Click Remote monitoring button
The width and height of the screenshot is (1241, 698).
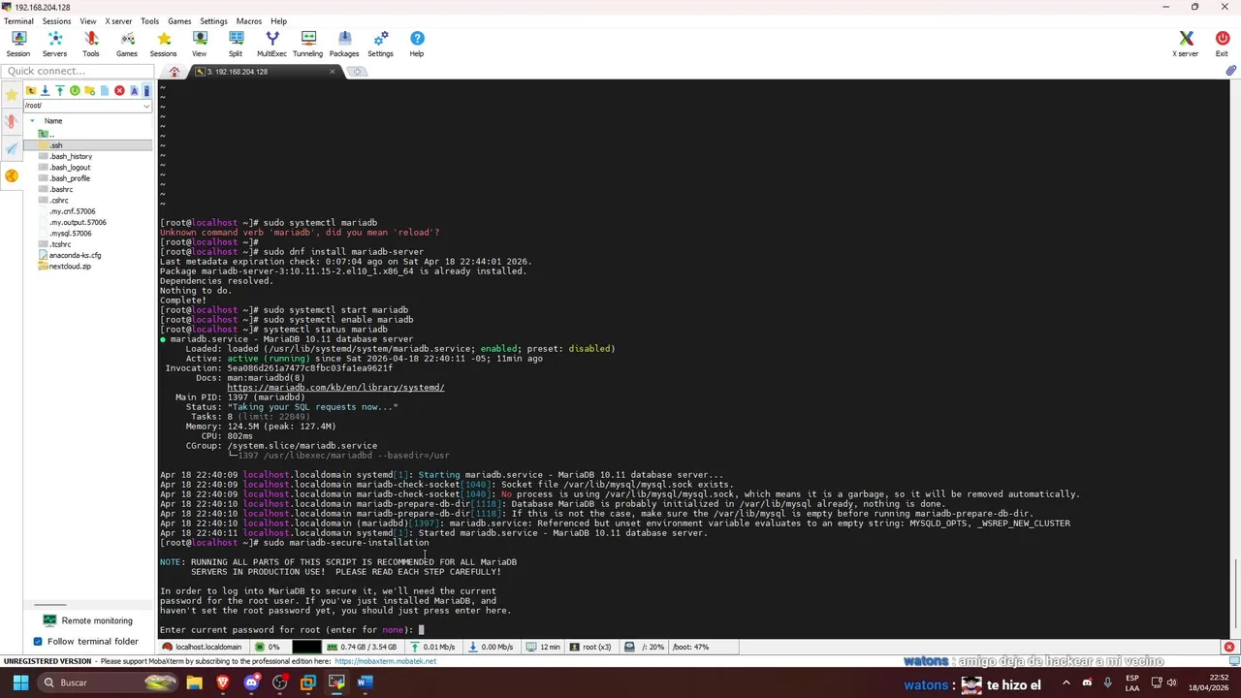pos(87,620)
